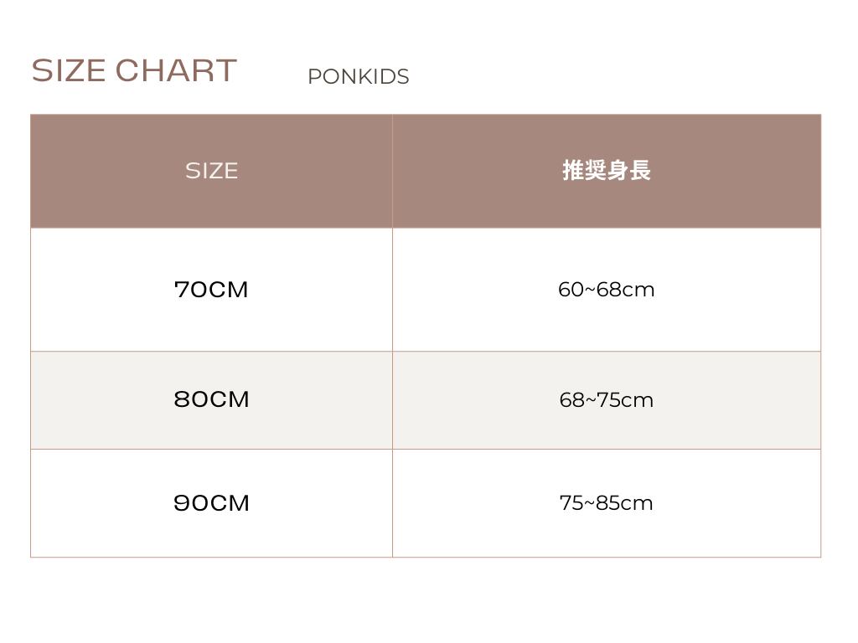
Task: Click the 80CM size cell
Action: coord(211,399)
